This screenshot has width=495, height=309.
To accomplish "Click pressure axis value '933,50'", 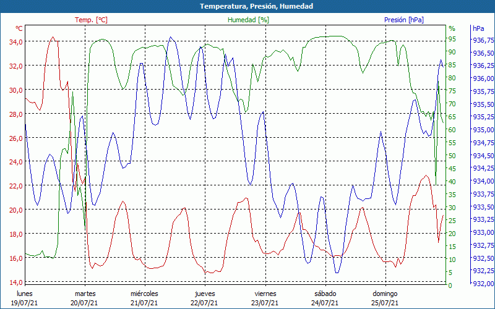I will [x=483, y=207].
